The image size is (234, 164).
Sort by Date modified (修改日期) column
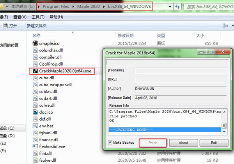point(126,36)
